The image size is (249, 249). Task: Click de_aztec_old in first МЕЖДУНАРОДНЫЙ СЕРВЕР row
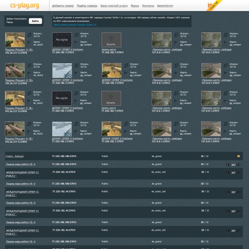point(158,172)
